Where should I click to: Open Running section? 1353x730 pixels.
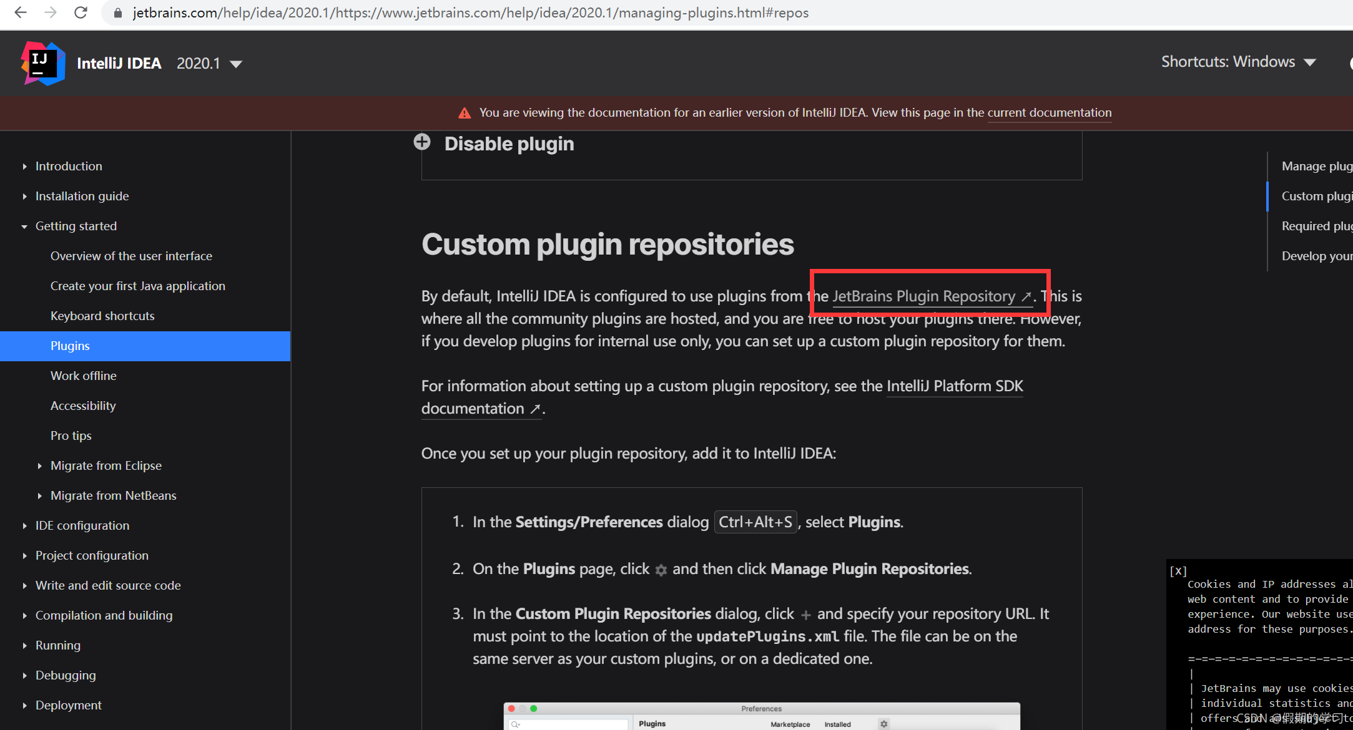pos(57,645)
